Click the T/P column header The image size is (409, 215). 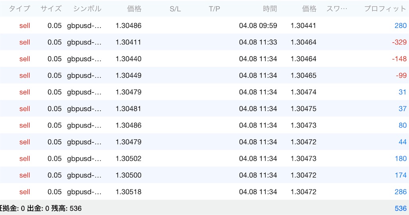click(x=214, y=9)
